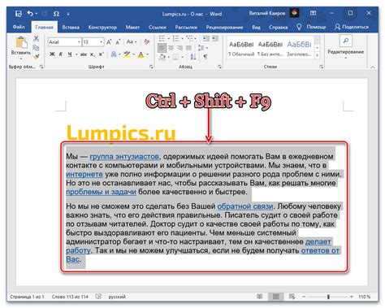Click the Clear Formatting eraser icon
The image size is (385, 308).
(x=147, y=41)
